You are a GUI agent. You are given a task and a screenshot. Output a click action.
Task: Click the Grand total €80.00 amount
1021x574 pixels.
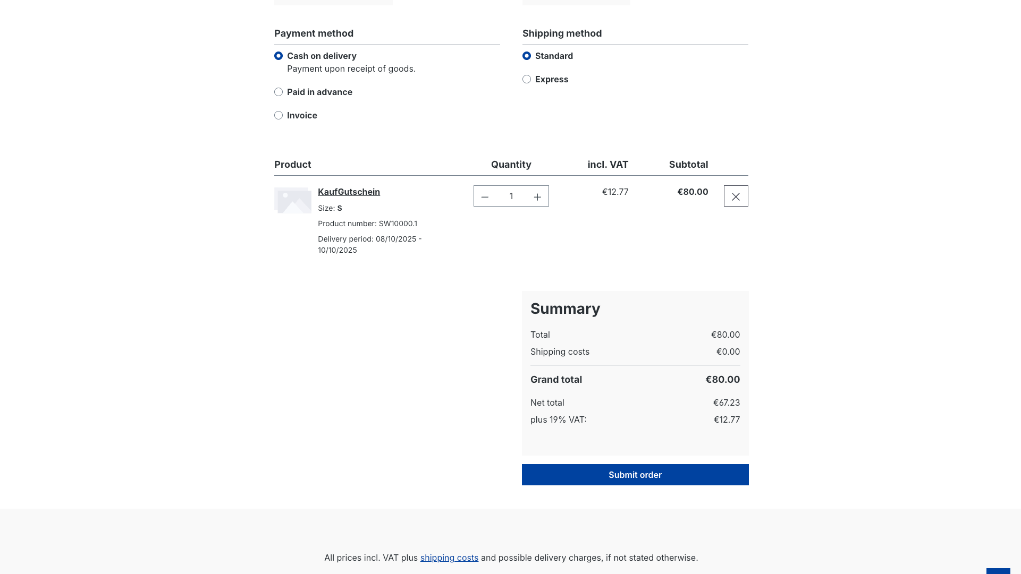(x=722, y=380)
